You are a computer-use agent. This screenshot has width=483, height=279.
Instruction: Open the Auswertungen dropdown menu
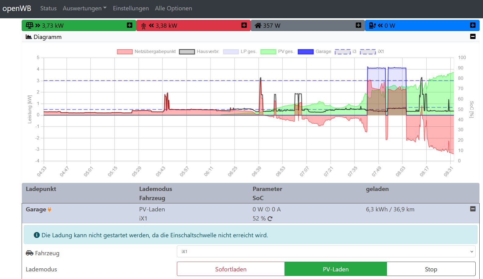[x=85, y=9]
